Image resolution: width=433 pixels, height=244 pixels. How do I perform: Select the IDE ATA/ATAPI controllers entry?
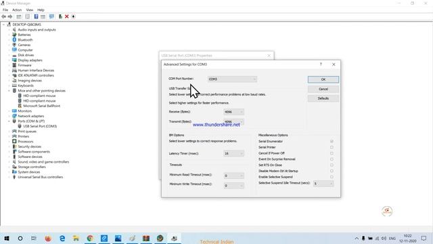(x=36, y=75)
